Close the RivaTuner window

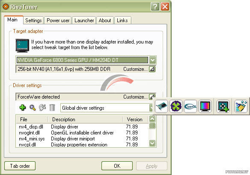coord(165,7)
